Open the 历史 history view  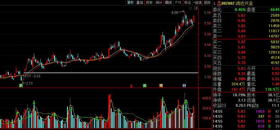[x=149, y=3]
